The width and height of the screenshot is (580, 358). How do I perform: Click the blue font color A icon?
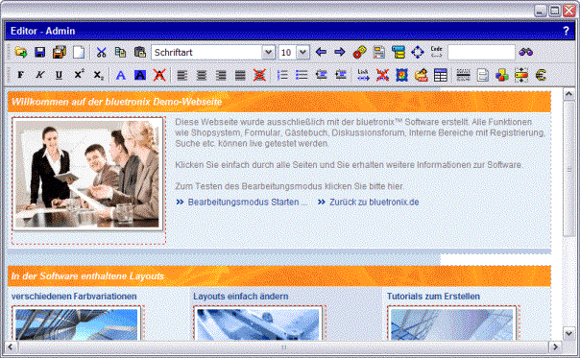tap(121, 75)
